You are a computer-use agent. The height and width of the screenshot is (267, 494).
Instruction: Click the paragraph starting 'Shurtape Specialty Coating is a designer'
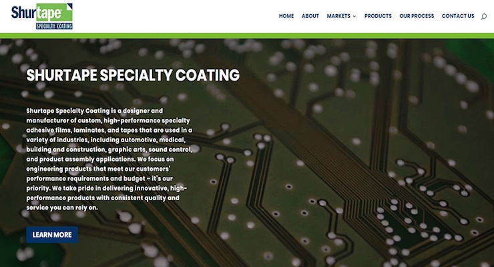click(109, 159)
